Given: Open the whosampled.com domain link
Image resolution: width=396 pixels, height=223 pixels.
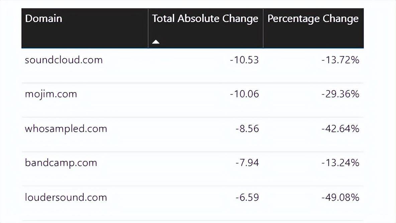Looking at the screenshot, I should [66, 129].
